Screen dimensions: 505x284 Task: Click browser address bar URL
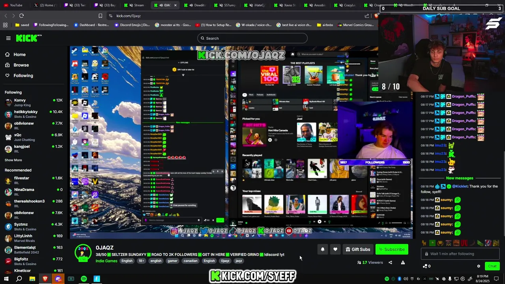(x=129, y=16)
